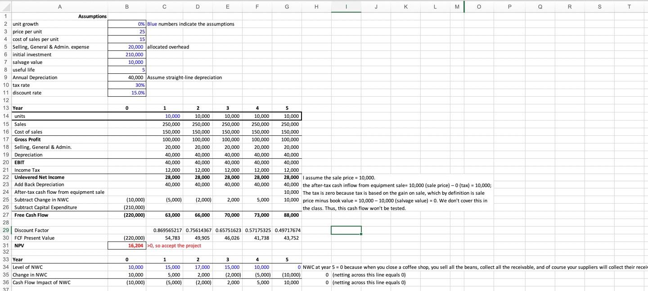Click the unit growth assumption cell showing 0%
The width and height of the screenshot is (648, 291).
pos(127,24)
